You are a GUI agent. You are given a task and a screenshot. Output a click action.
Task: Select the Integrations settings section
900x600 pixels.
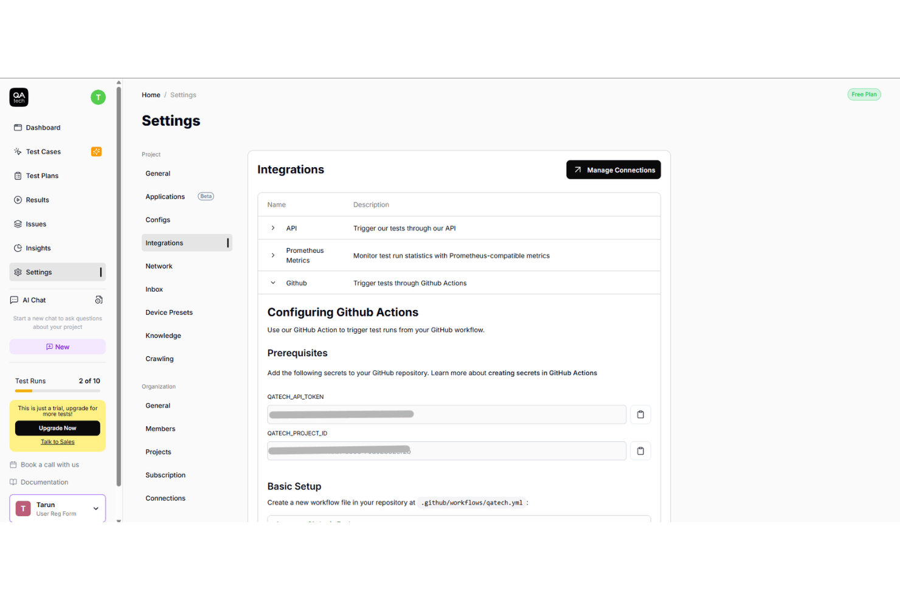187,243
